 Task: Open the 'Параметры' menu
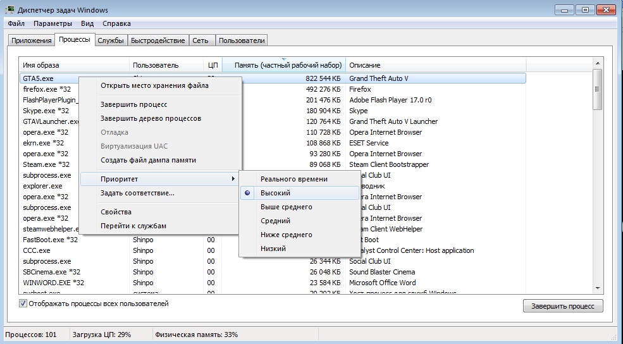pos(53,23)
